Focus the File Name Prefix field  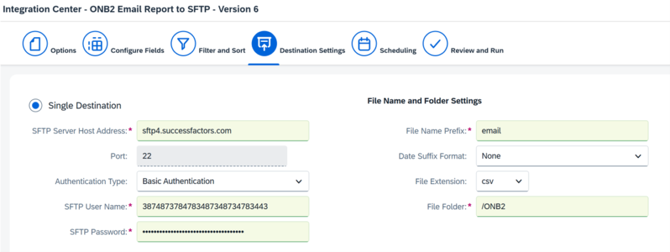click(562, 131)
